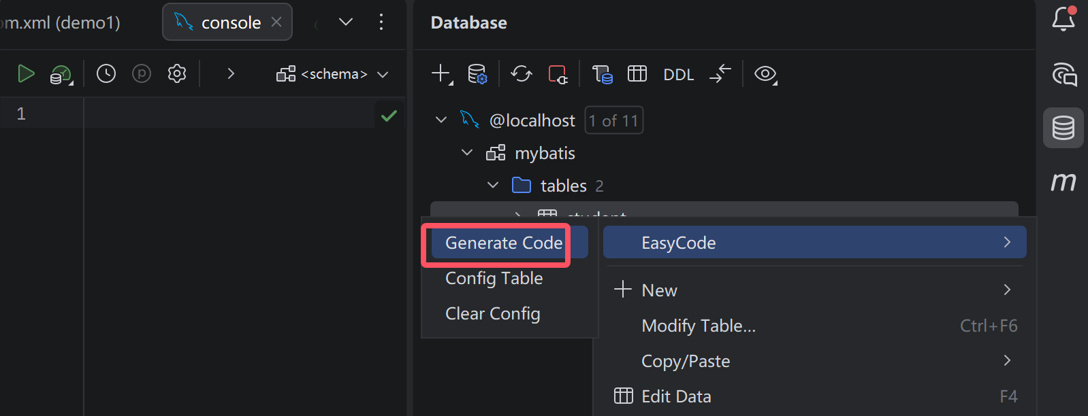Run the query with the Execute button

tap(26, 73)
